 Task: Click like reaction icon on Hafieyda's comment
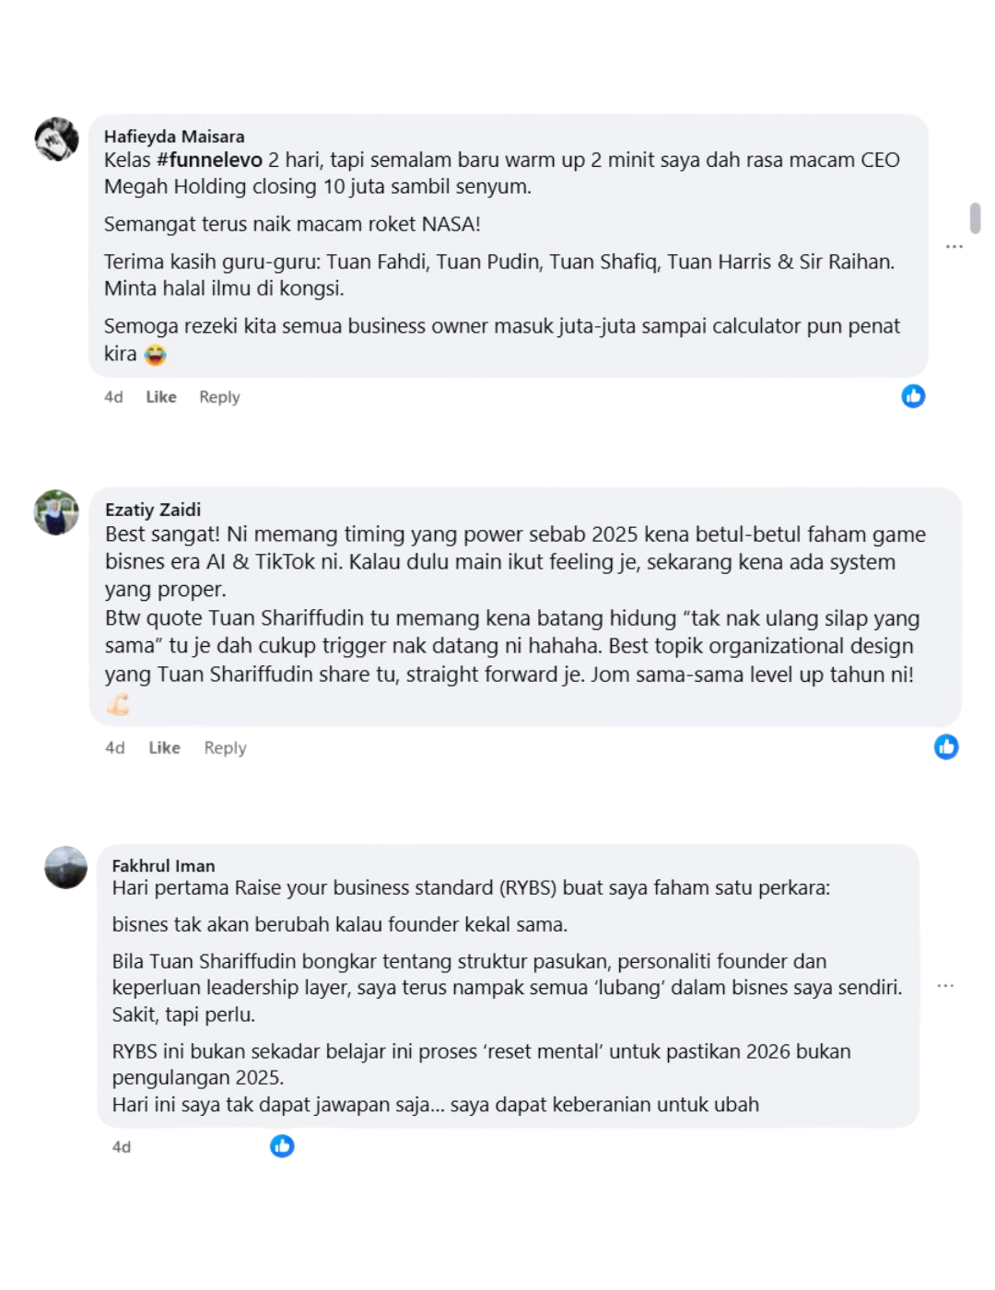[913, 396]
